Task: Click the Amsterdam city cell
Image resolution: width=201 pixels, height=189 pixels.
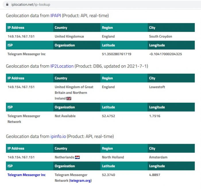Action: click(158, 157)
